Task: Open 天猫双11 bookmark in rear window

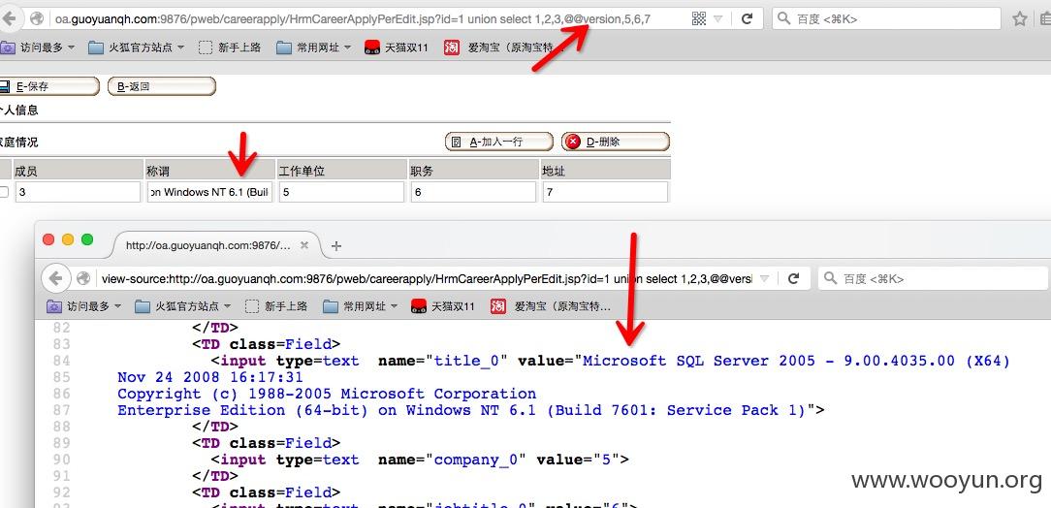Action: click(x=397, y=48)
